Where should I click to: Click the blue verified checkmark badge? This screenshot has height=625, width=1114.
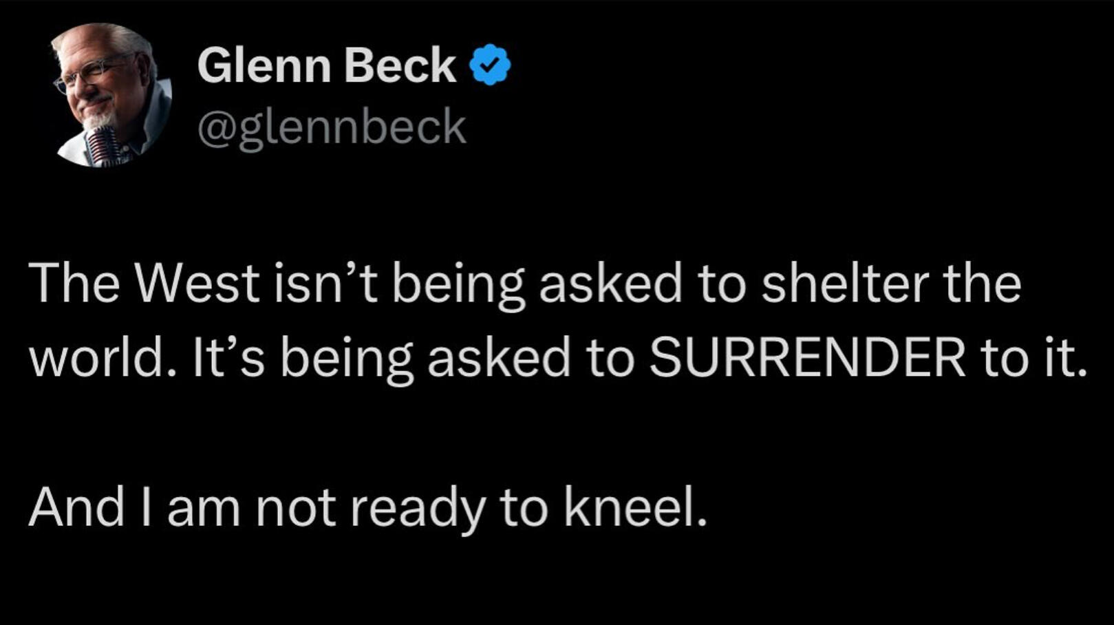click(490, 65)
